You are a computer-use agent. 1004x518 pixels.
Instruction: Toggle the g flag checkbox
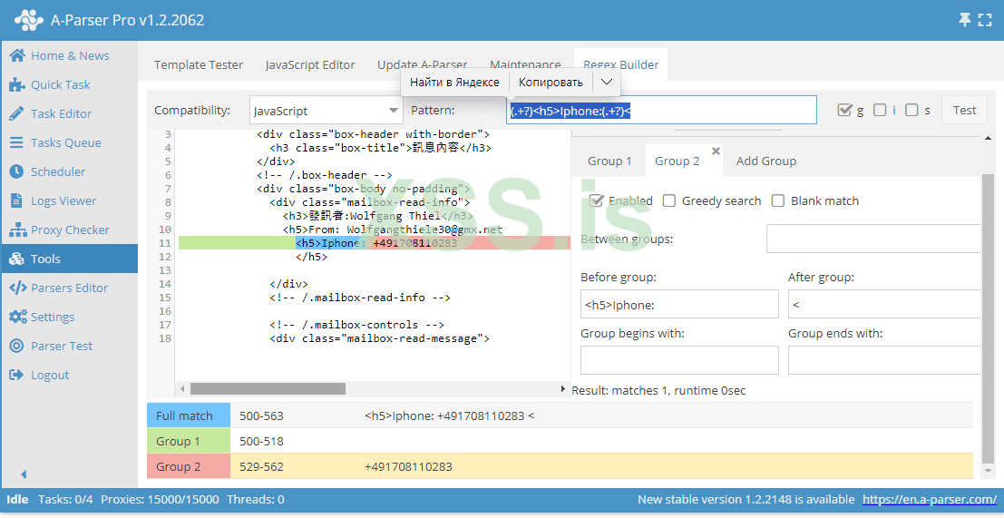coord(844,110)
